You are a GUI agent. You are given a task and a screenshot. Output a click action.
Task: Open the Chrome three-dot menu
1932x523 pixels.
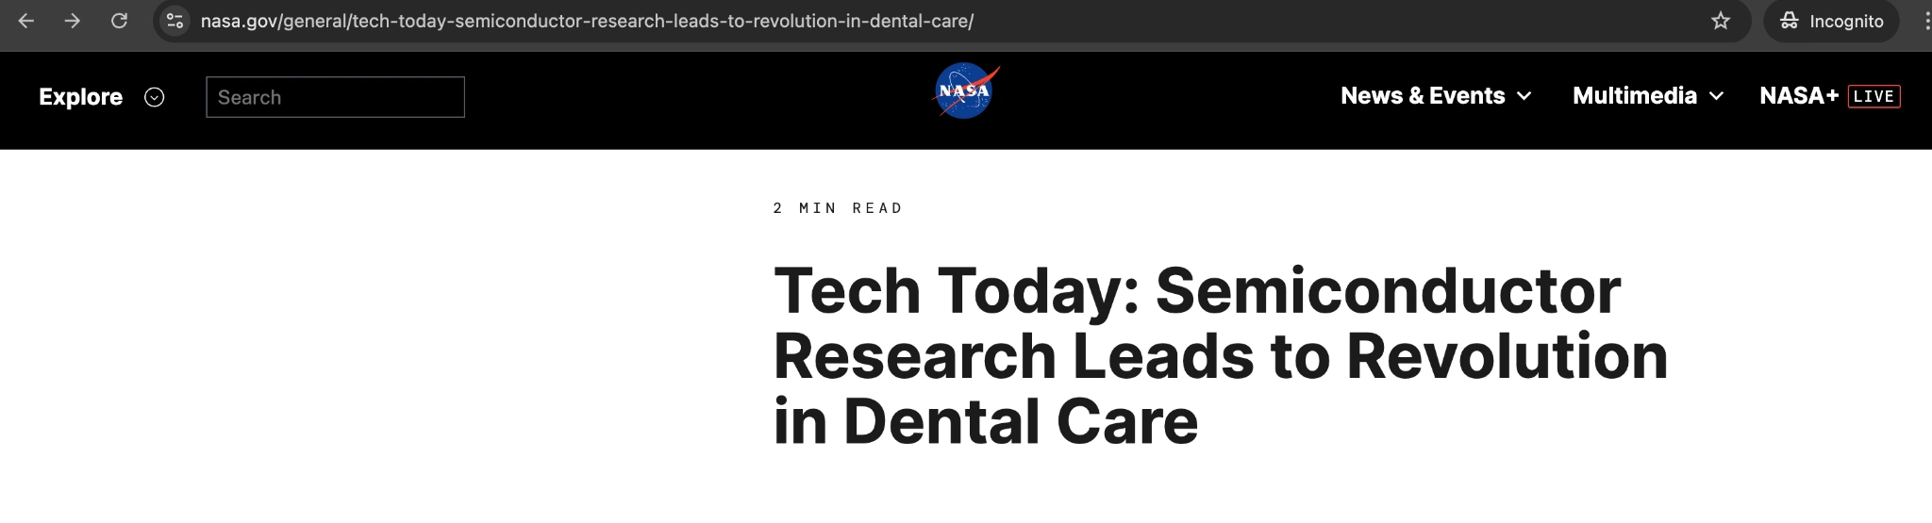pos(1924,21)
